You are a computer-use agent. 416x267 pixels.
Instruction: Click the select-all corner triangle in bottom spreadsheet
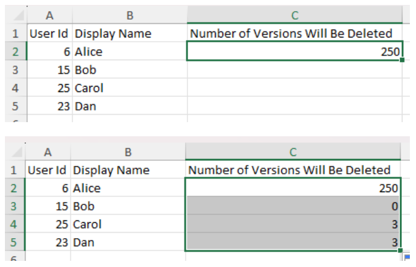point(17,152)
